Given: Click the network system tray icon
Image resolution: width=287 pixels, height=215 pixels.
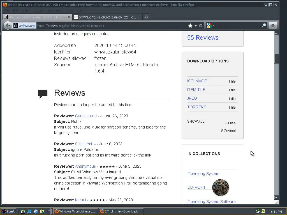Looking at the screenshot, I should click(258, 211).
